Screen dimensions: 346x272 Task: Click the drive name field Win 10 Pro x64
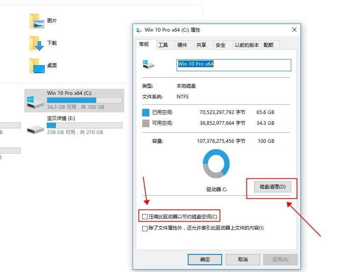[x=234, y=65]
